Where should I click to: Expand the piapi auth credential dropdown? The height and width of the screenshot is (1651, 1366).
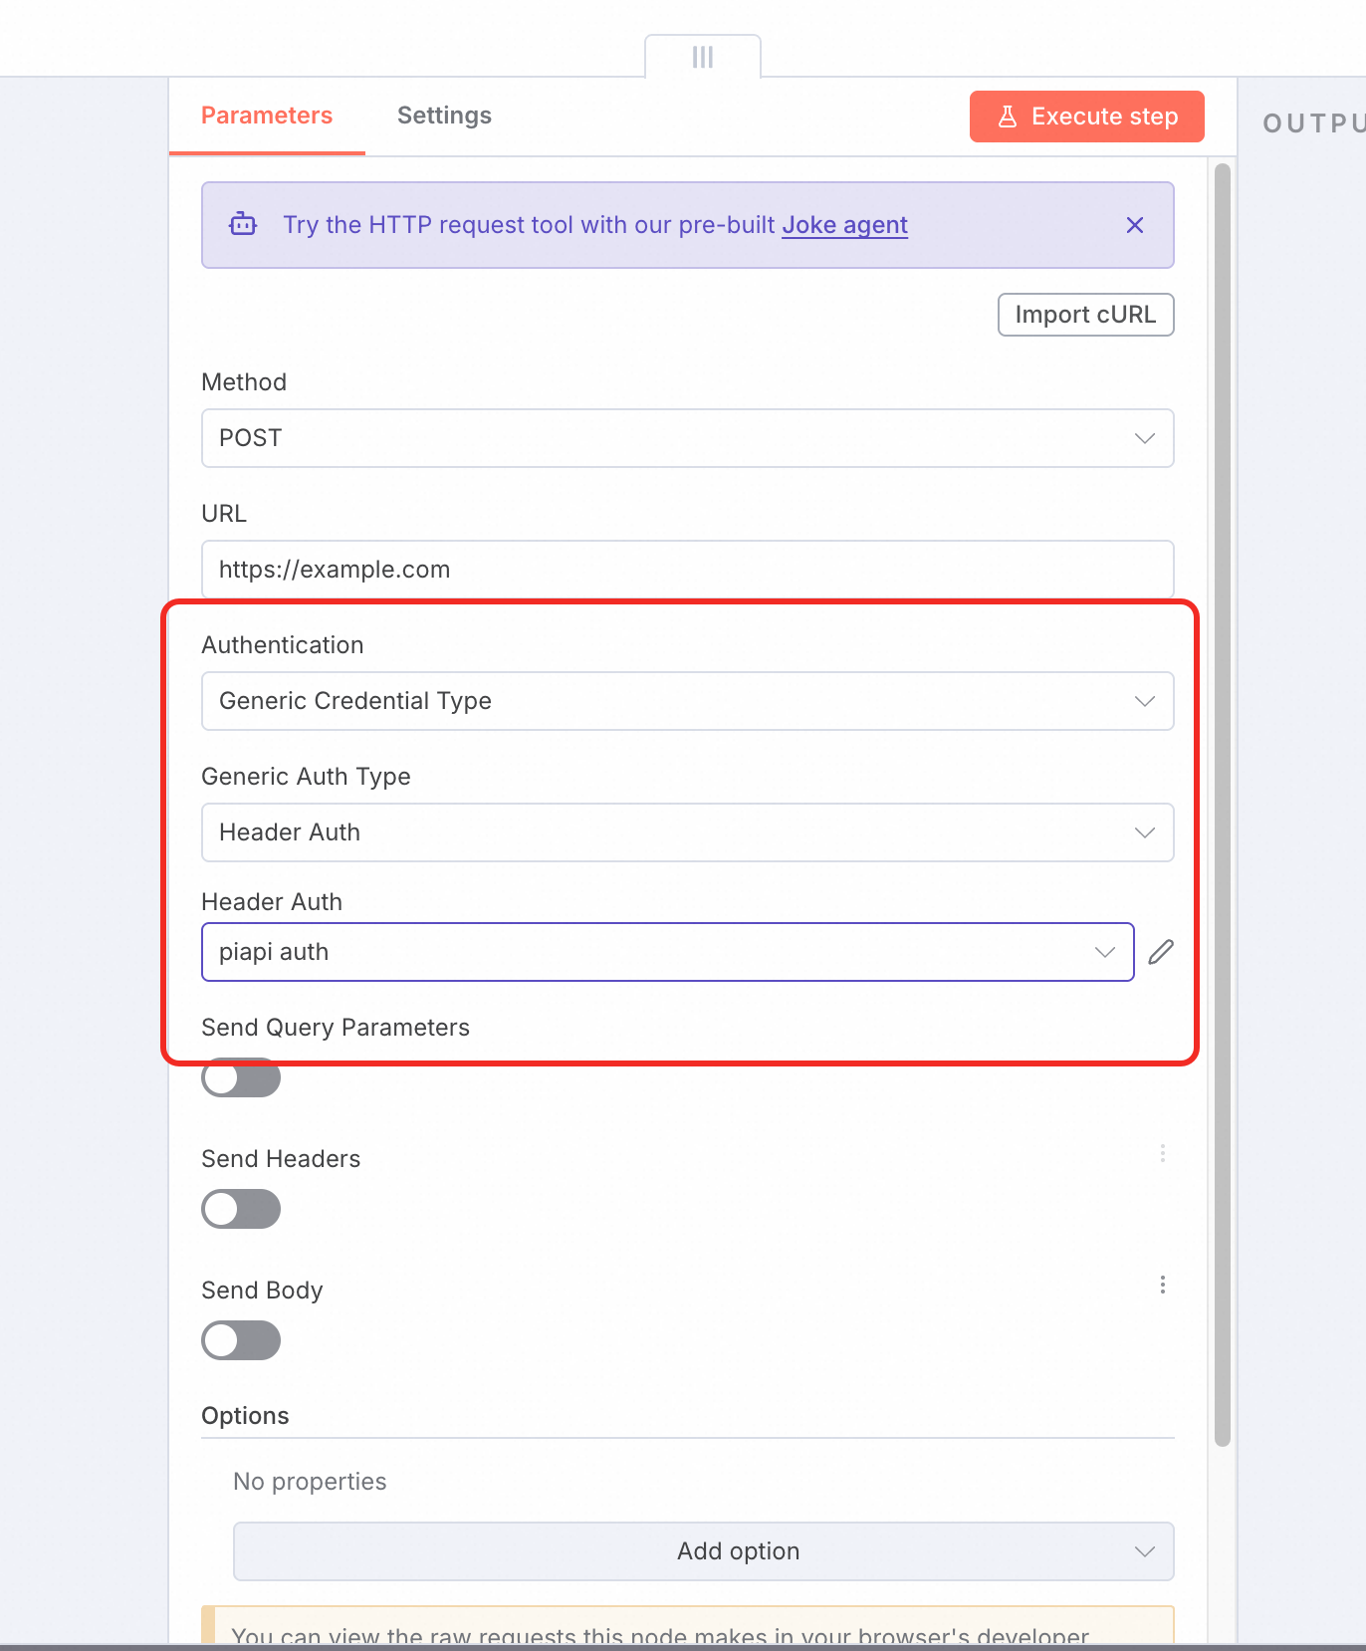pyautogui.click(x=668, y=952)
